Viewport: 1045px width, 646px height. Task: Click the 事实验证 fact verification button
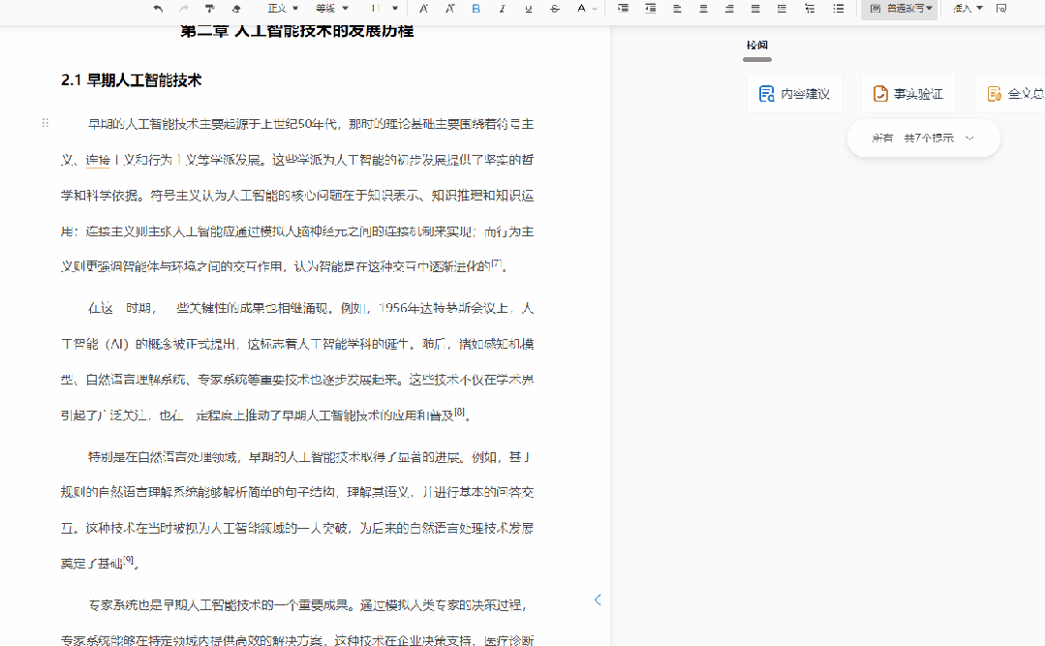pos(907,93)
